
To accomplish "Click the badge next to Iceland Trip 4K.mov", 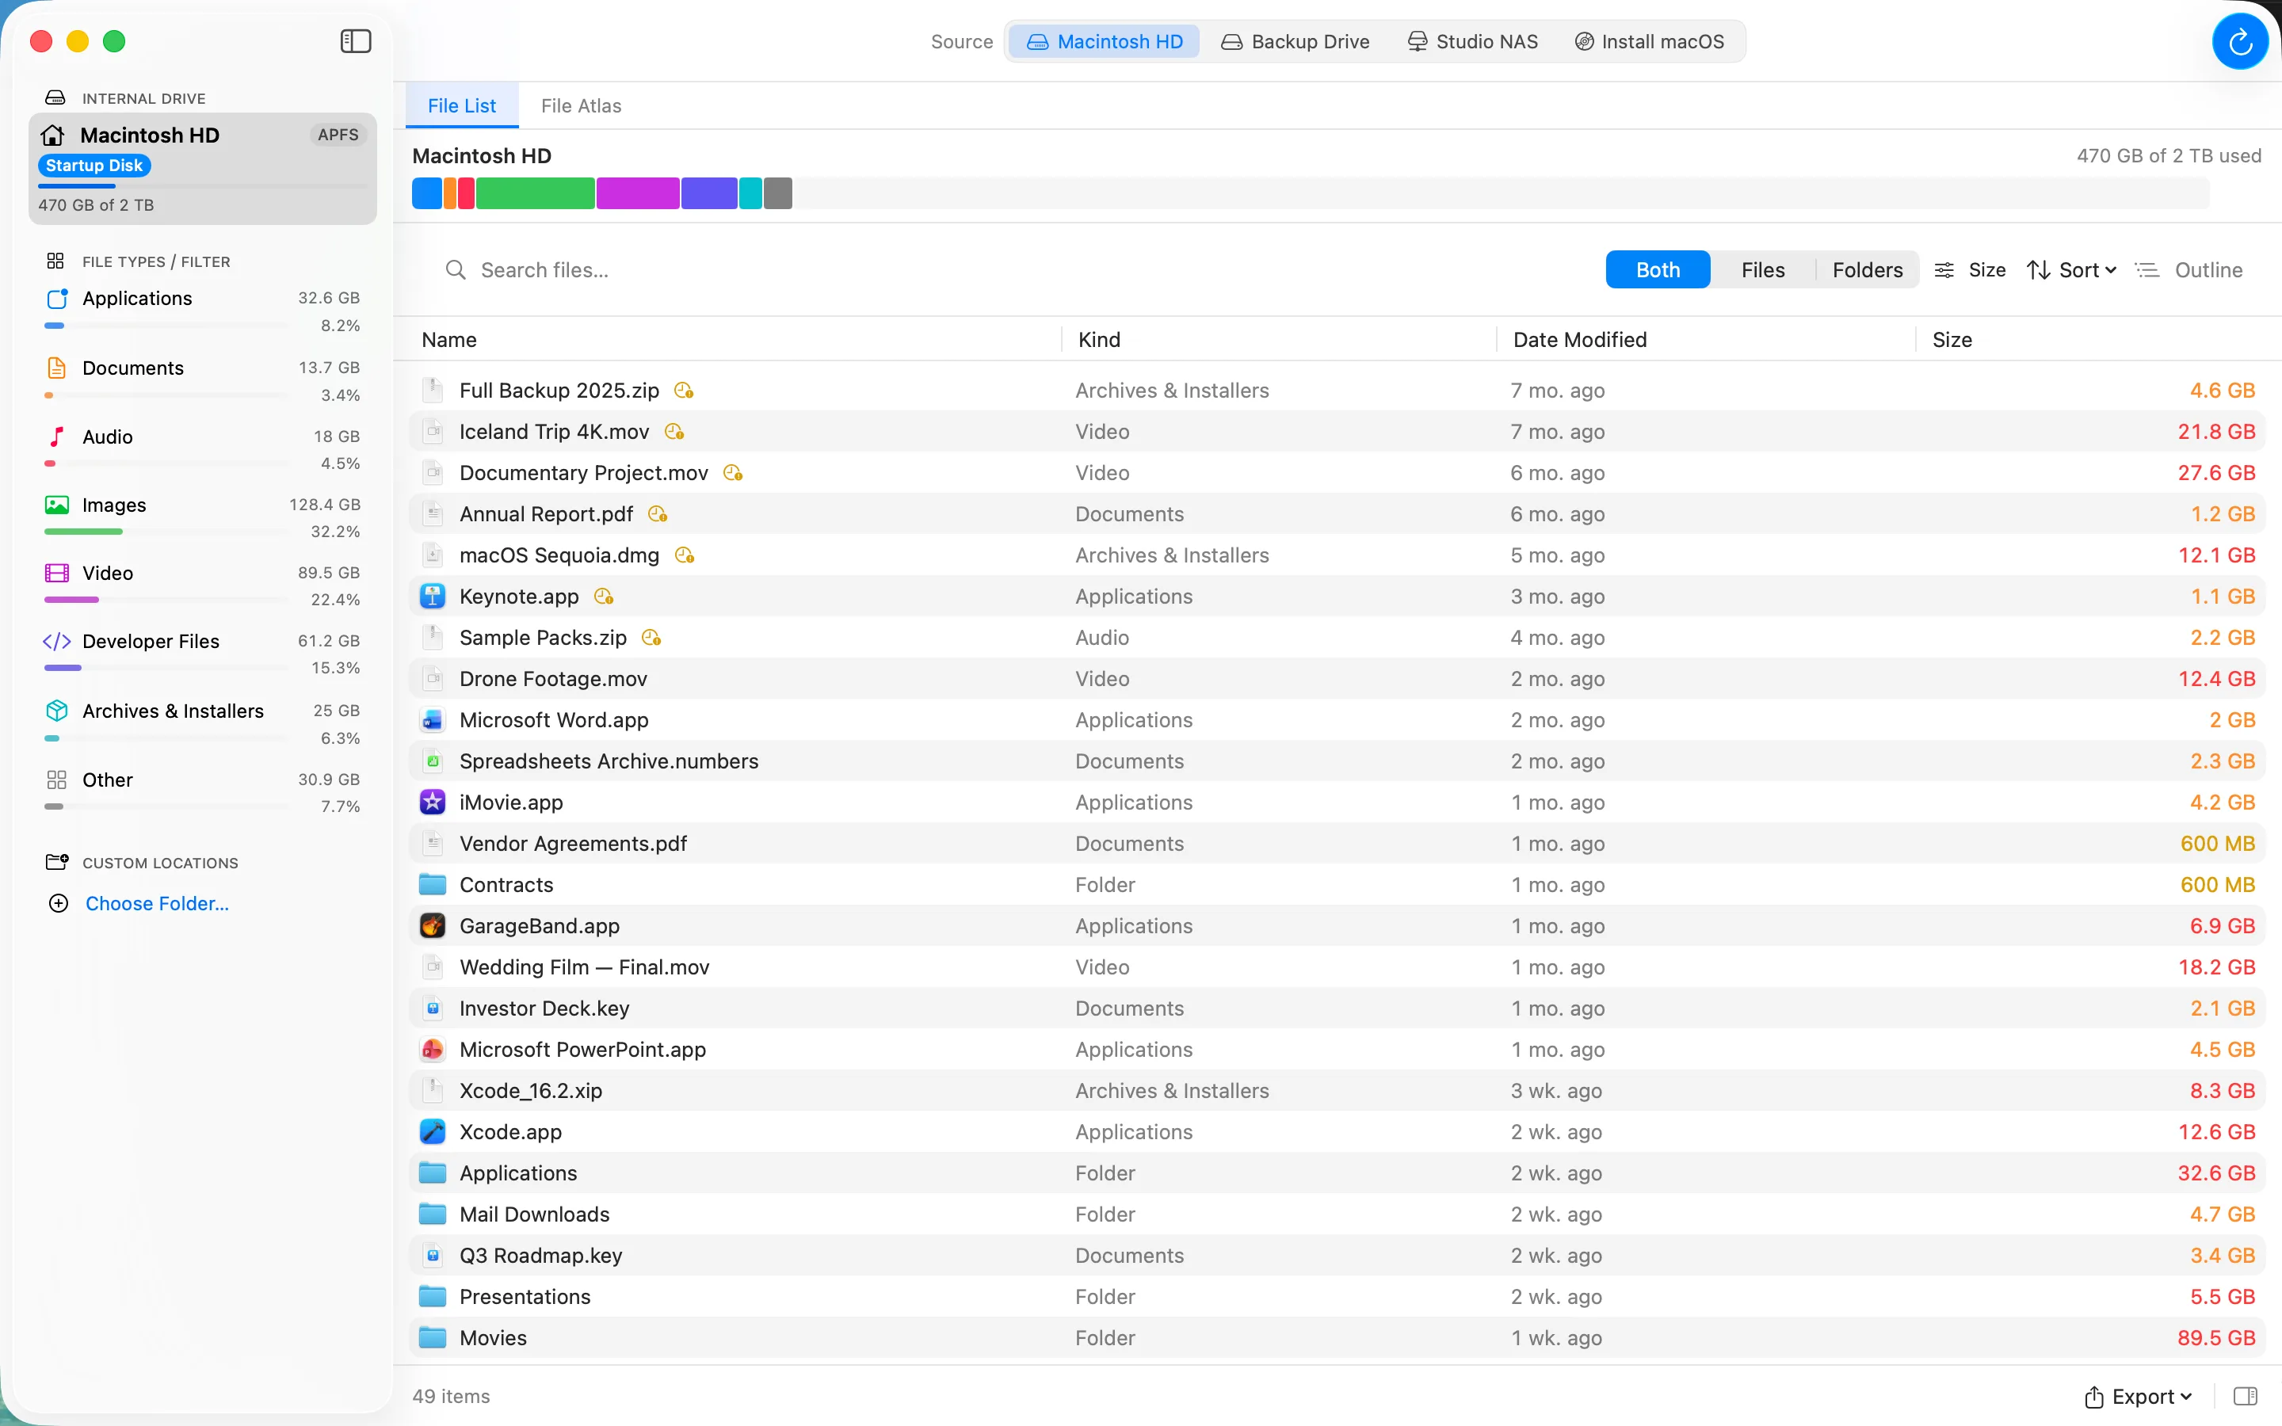I will point(674,432).
